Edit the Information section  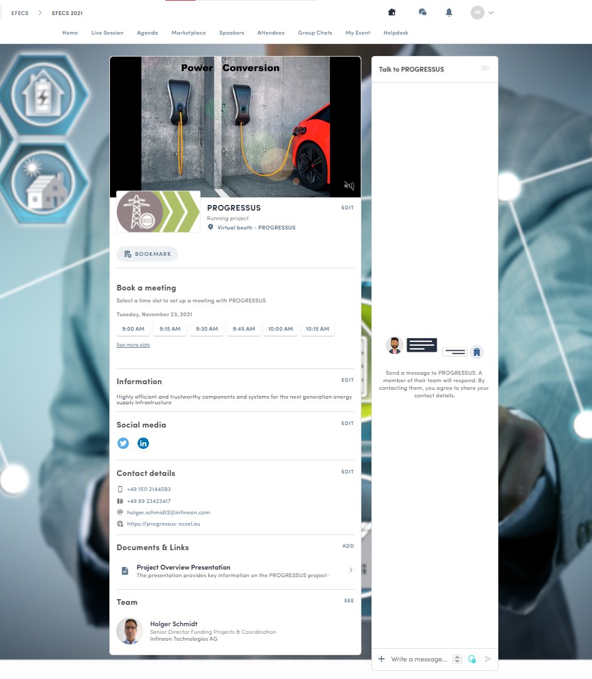tap(348, 380)
